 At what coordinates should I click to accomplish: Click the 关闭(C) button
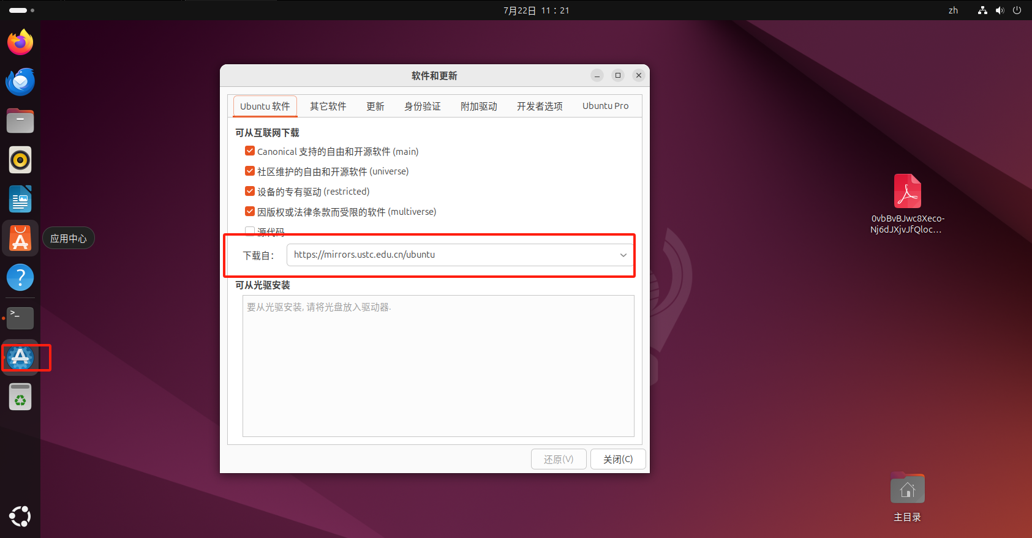pyautogui.click(x=618, y=459)
